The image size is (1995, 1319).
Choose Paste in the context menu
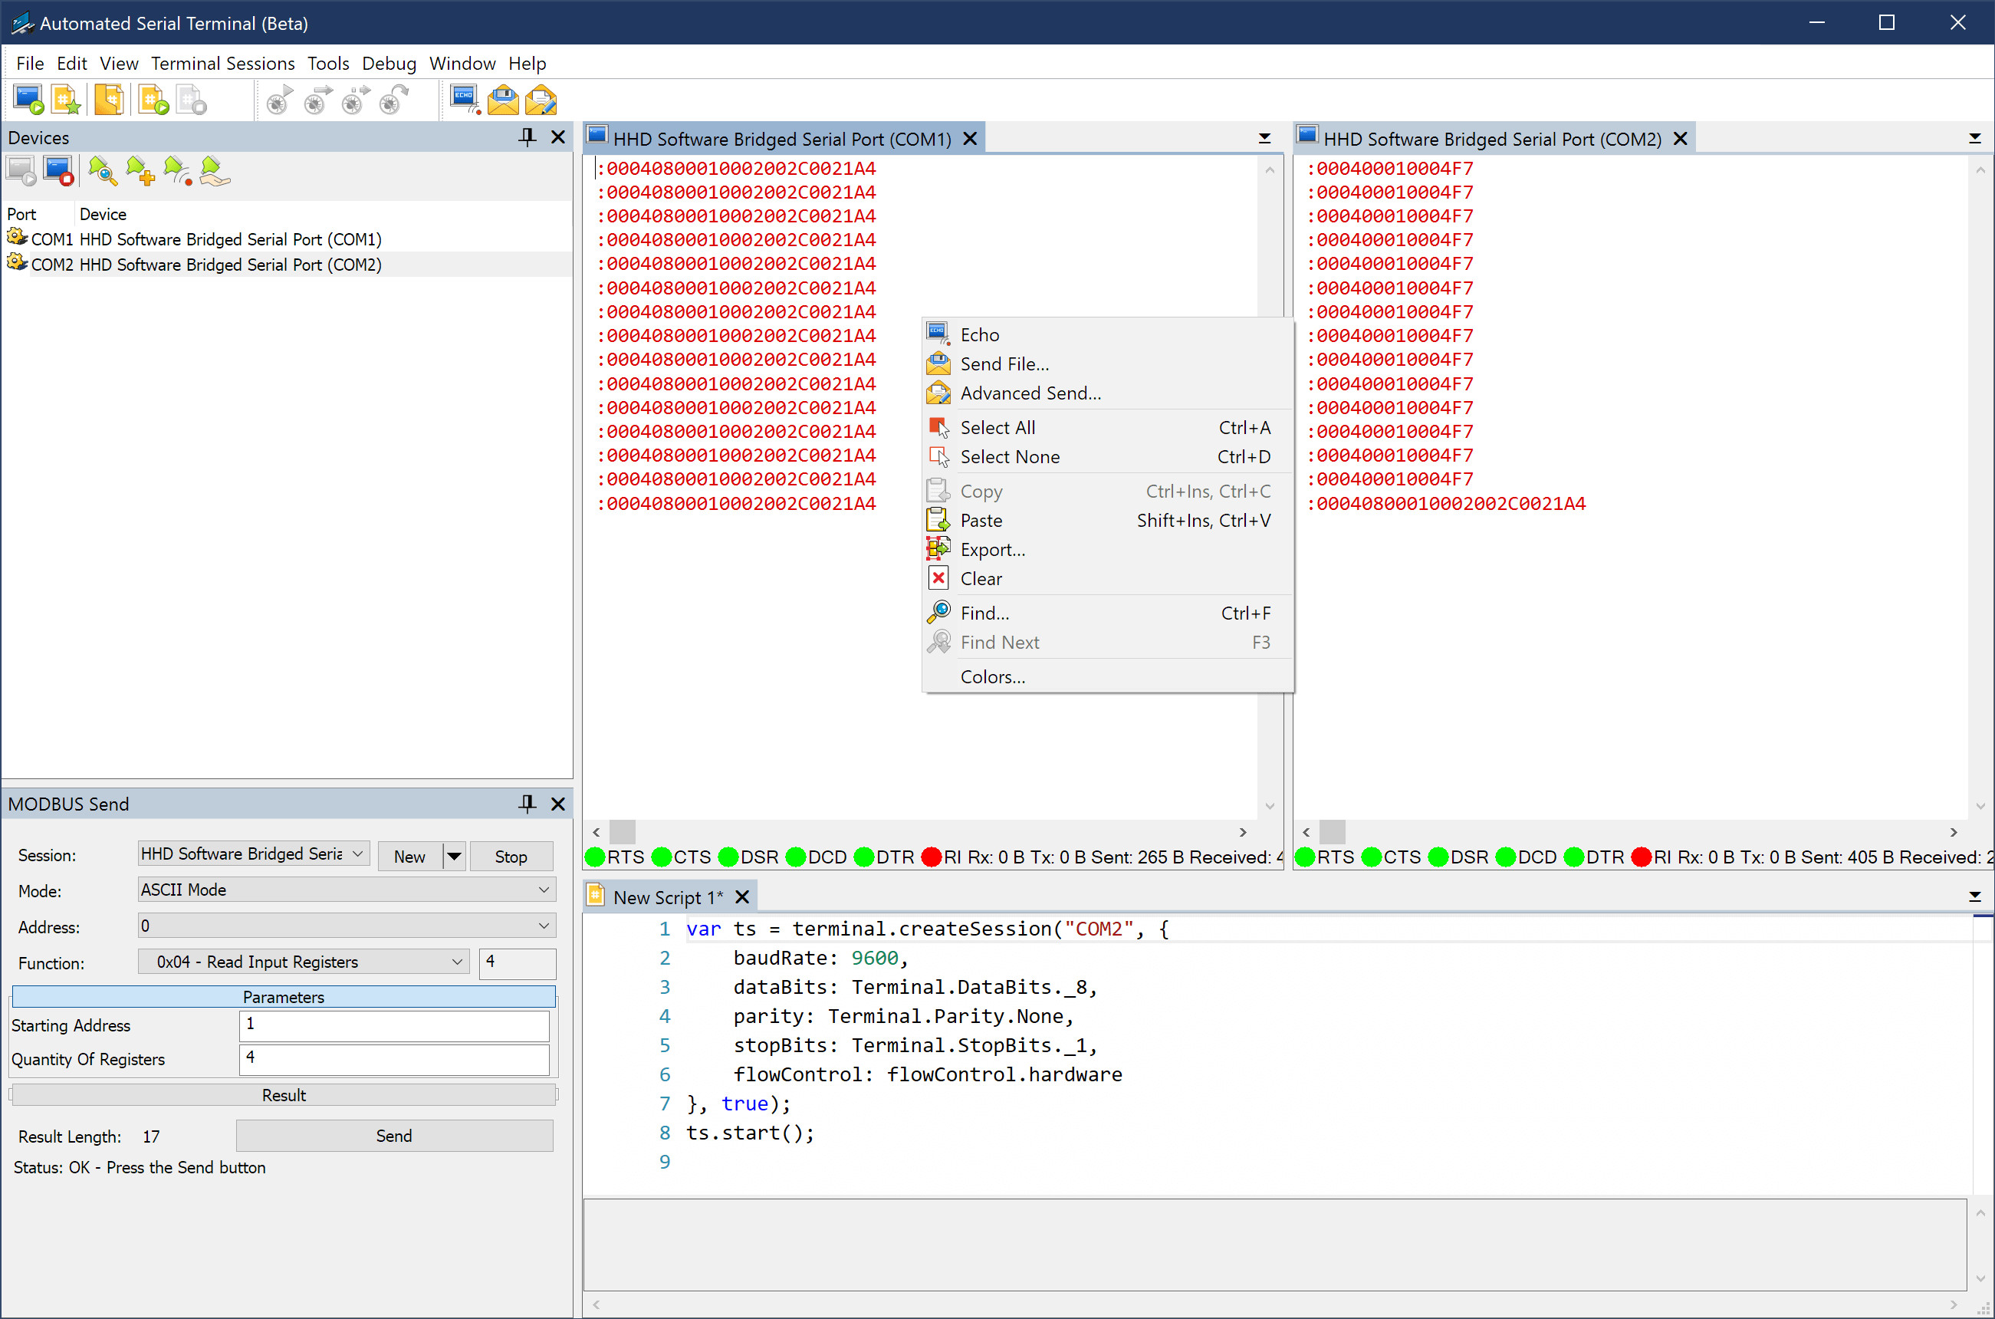pos(1108,521)
